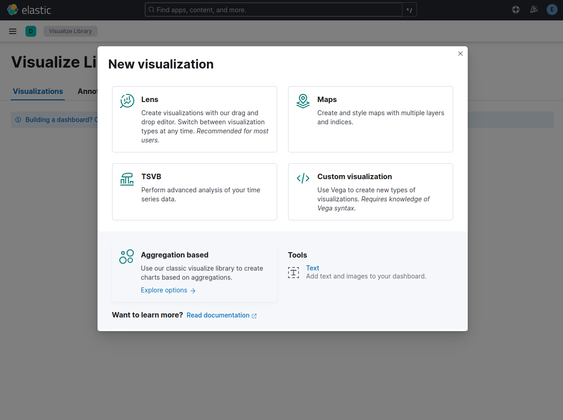Click the Building a dashboard callout text

tap(61, 120)
